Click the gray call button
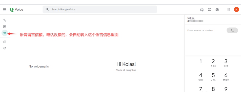The width and height of the screenshot is (241, 92). click(232, 30)
